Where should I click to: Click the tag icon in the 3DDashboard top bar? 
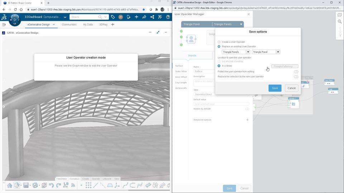tap(113, 17)
